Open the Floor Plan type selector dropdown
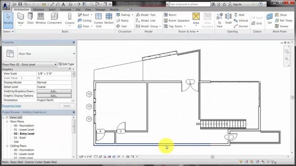Screen dimensions: 296x166 74,53
